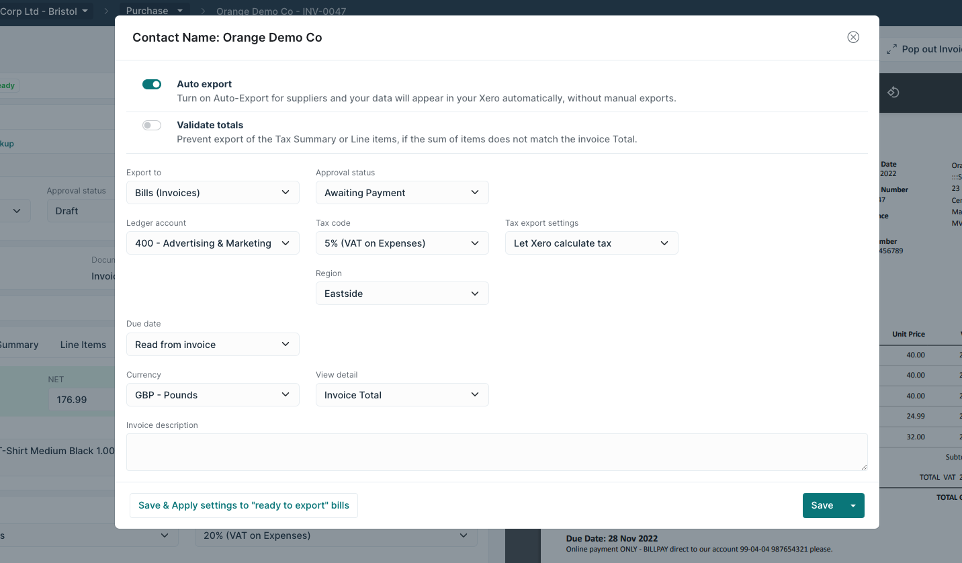Click the Pop out Invoice icon

click(x=892, y=49)
